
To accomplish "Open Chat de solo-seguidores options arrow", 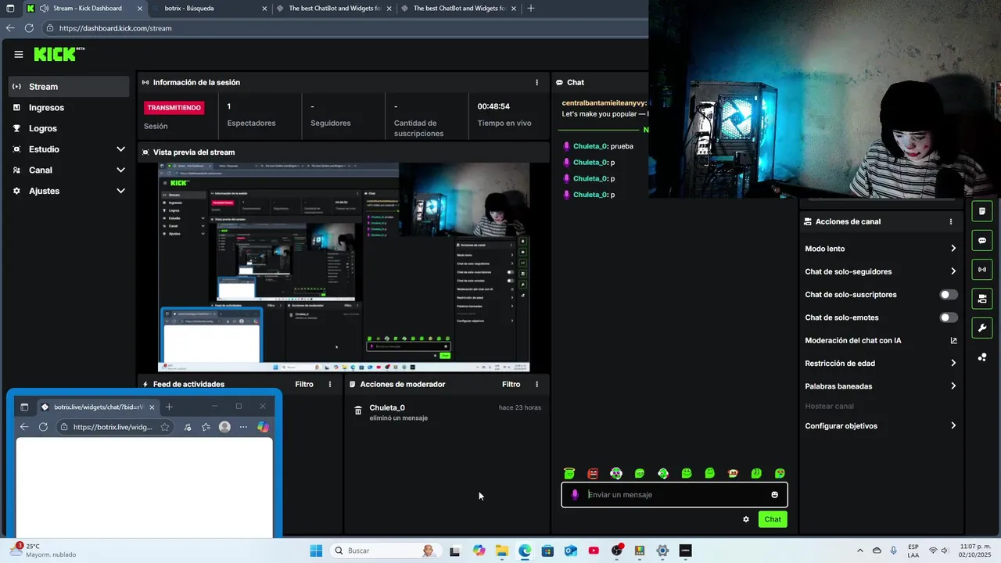I will pyautogui.click(x=953, y=271).
